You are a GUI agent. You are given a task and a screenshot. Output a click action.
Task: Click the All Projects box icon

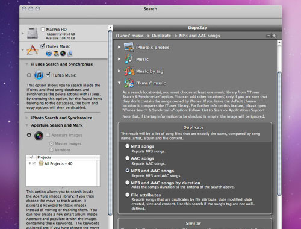click(x=41, y=163)
